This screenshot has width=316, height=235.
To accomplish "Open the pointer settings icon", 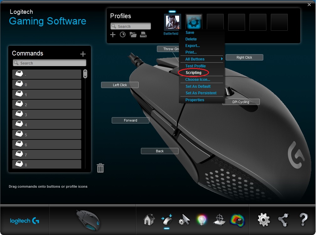I will [185, 220].
